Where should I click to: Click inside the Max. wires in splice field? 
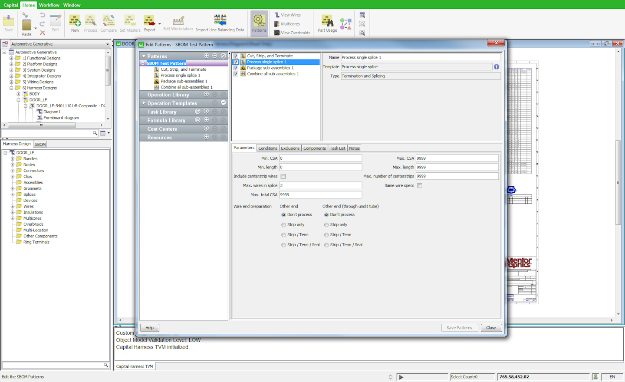(320, 185)
